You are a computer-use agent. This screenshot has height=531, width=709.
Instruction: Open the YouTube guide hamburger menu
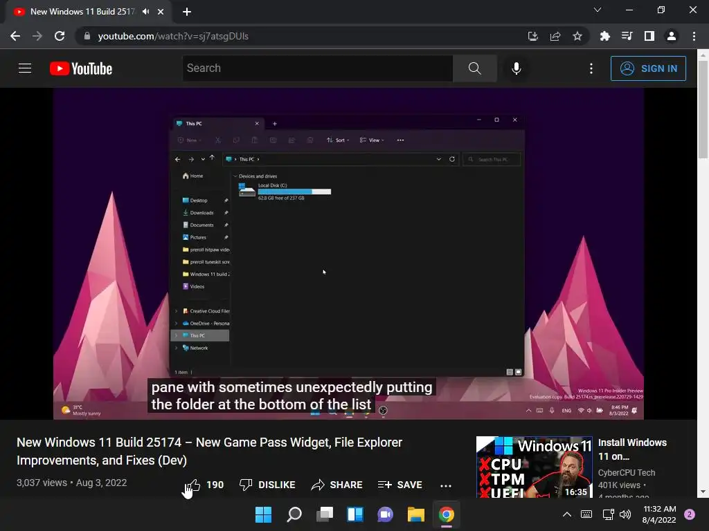pos(25,68)
